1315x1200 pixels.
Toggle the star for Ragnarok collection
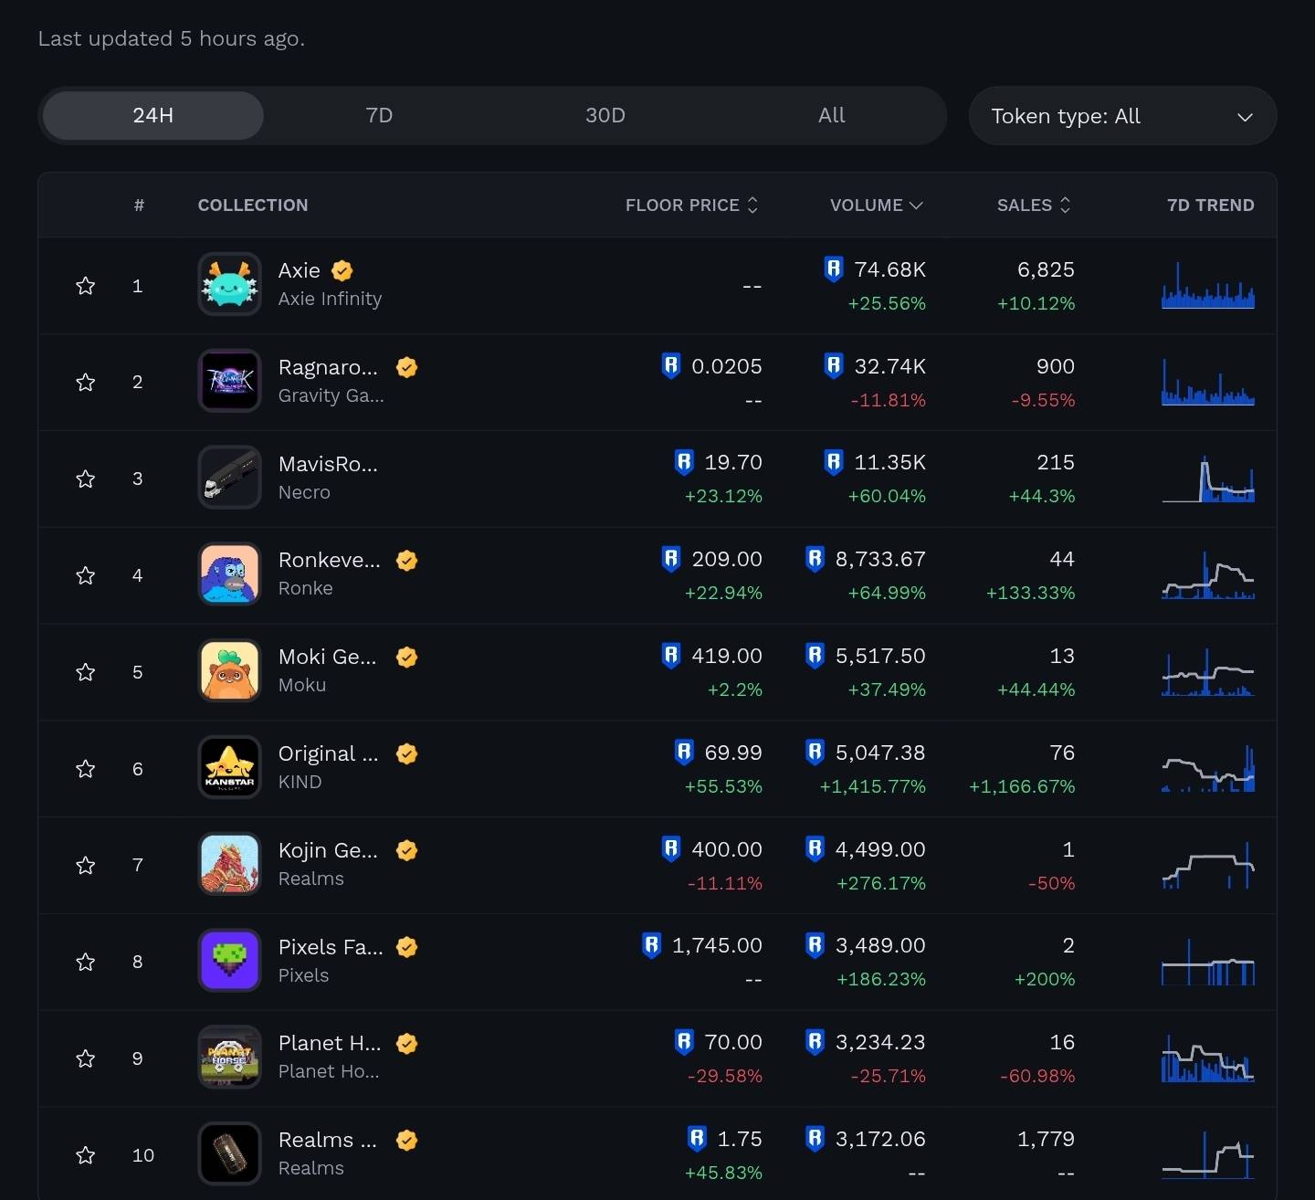coord(86,382)
